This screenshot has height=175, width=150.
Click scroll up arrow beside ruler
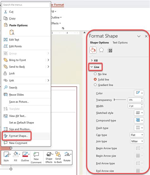(x=84, y=32)
